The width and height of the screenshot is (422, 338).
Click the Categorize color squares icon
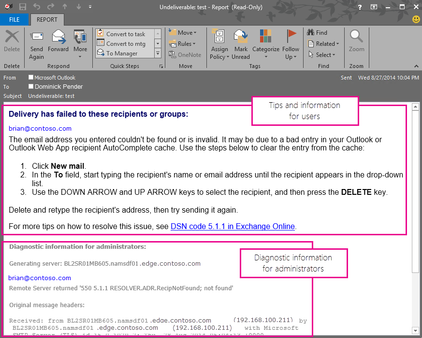pyautogui.click(x=266, y=36)
